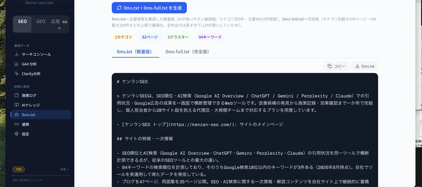Image resolution: width=422 pixels, height=187 pixels.
Task: Click the llms.txt robot icon in sidebar
Action: coord(17,115)
